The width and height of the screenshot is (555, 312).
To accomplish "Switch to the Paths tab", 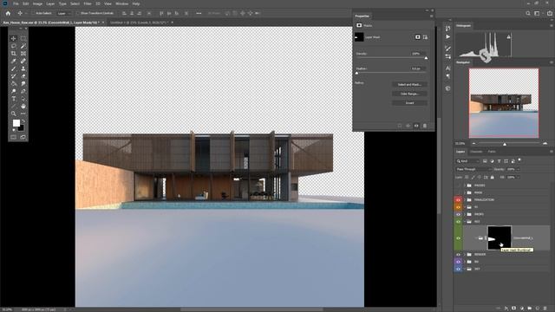I will pyautogui.click(x=492, y=152).
